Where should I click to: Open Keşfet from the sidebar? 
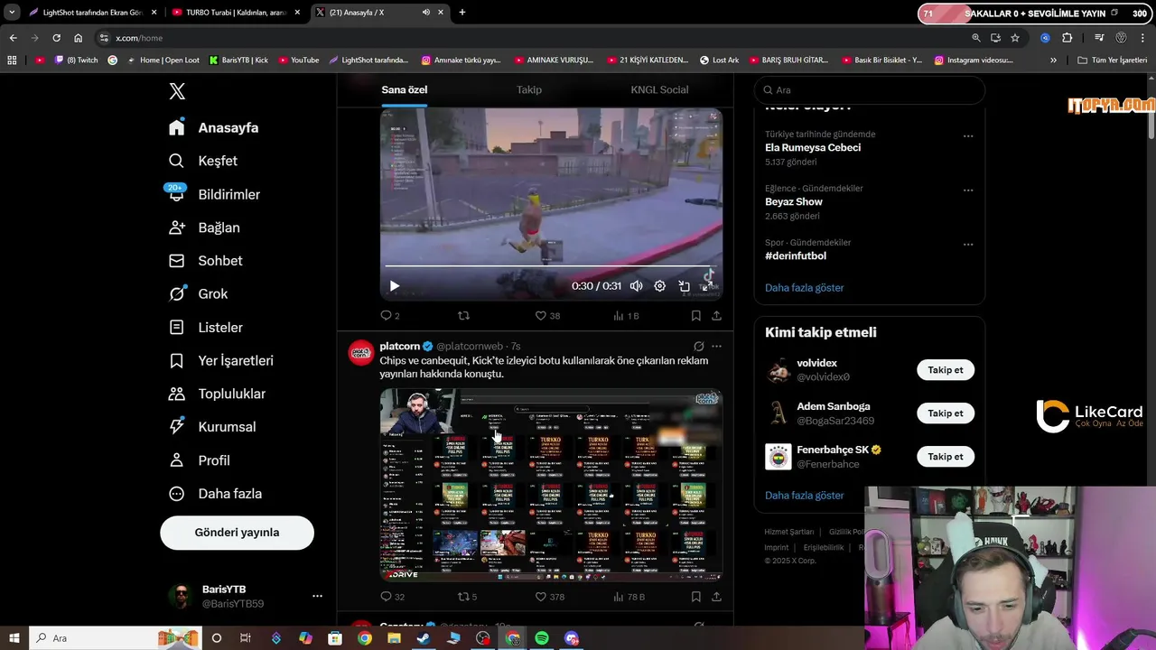pos(203,161)
